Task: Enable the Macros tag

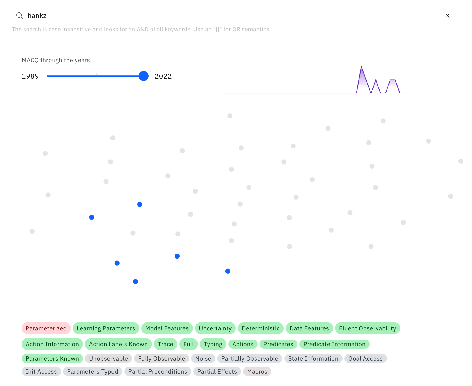Action: [257, 372]
